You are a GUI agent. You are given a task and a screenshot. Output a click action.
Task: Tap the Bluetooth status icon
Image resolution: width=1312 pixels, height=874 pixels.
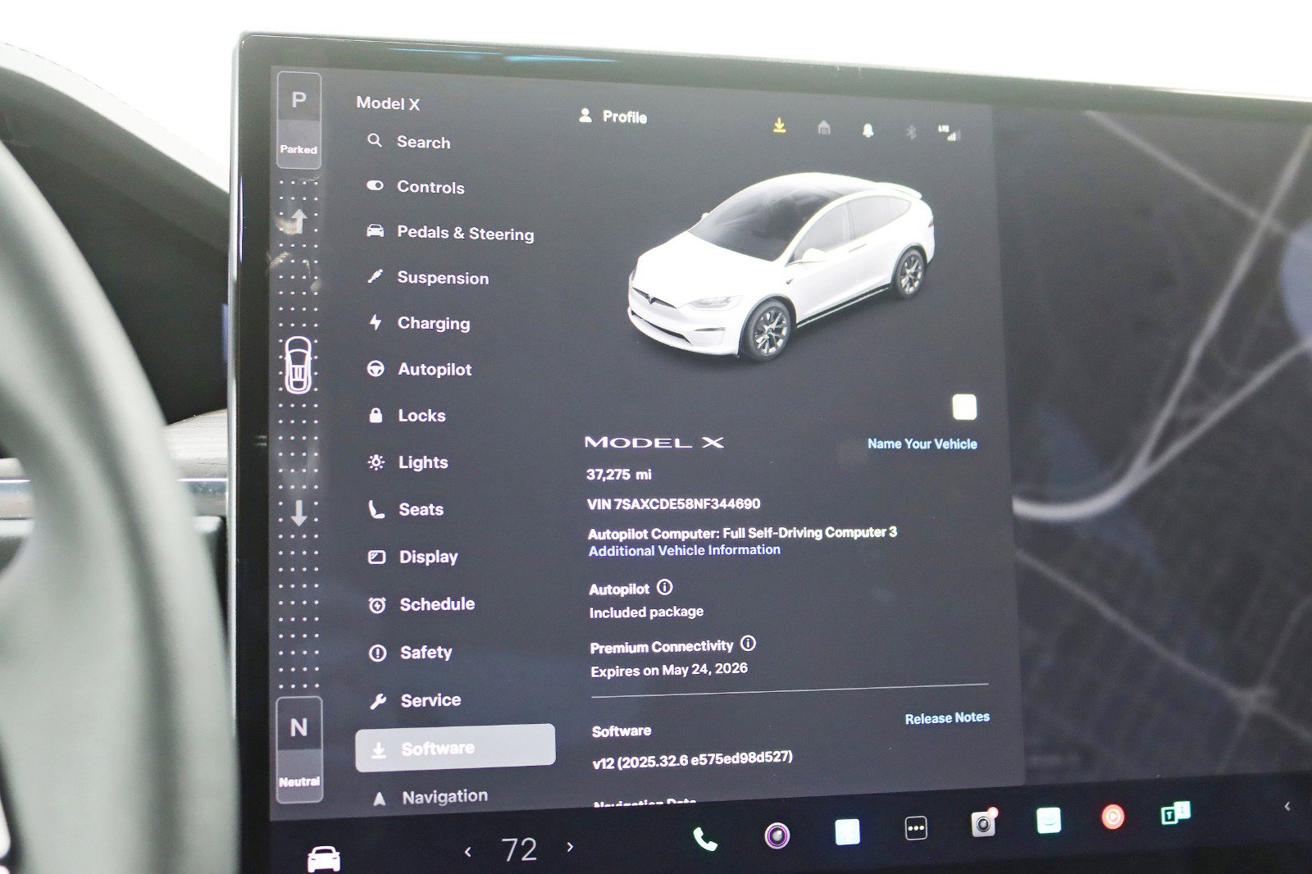(909, 132)
